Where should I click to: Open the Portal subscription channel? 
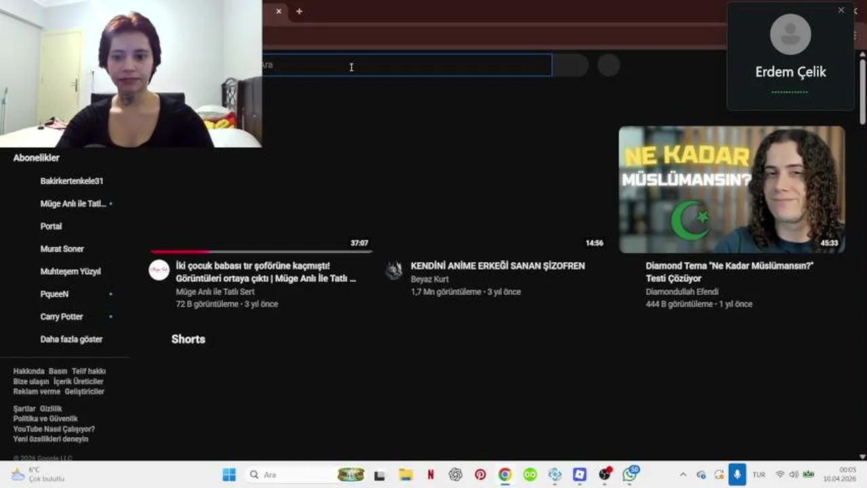[x=51, y=226]
